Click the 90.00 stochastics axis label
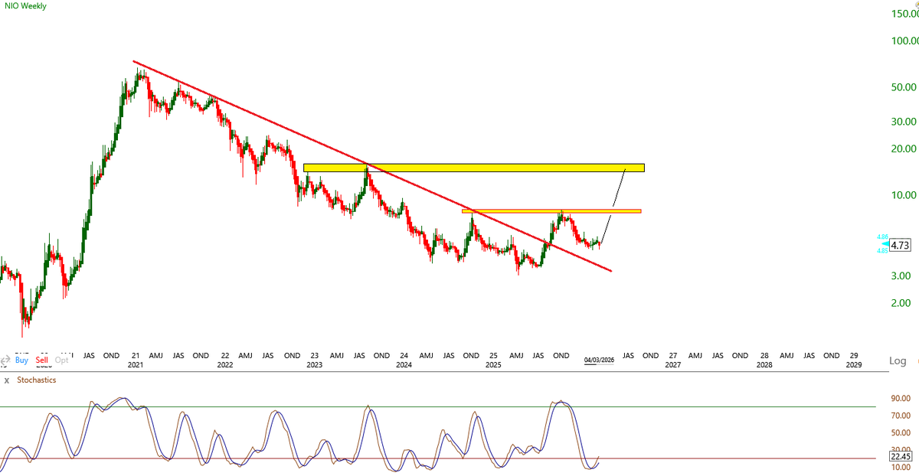919x476 pixels. click(x=901, y=399)
